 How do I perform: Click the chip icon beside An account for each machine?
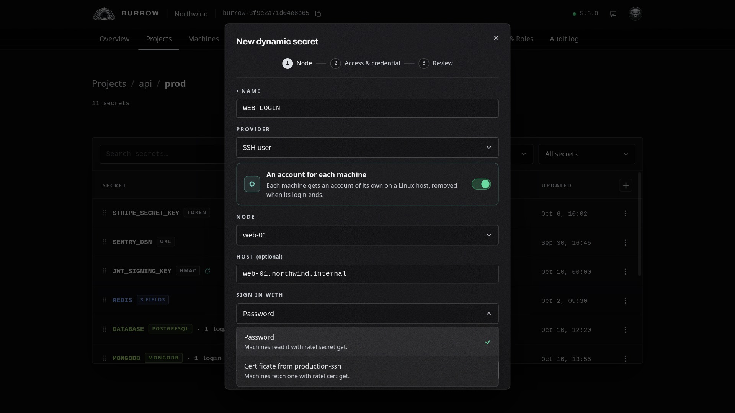tap(252, 184)
